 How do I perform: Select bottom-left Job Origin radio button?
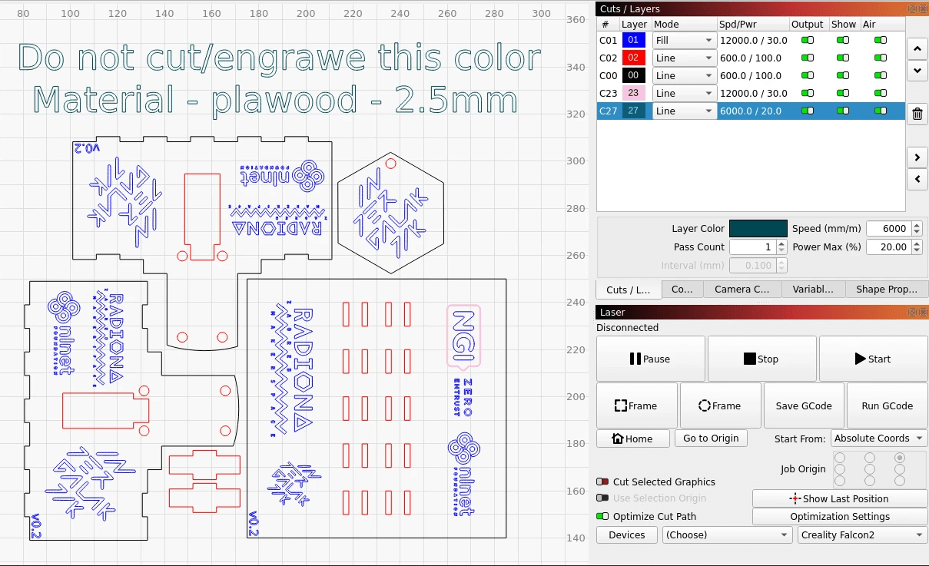click(840, 481)
